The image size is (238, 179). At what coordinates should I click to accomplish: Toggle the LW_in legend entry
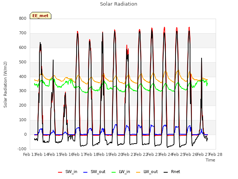121,172
